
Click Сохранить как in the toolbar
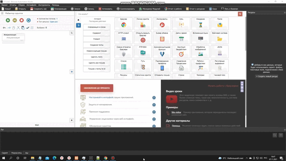pos(38,9)
